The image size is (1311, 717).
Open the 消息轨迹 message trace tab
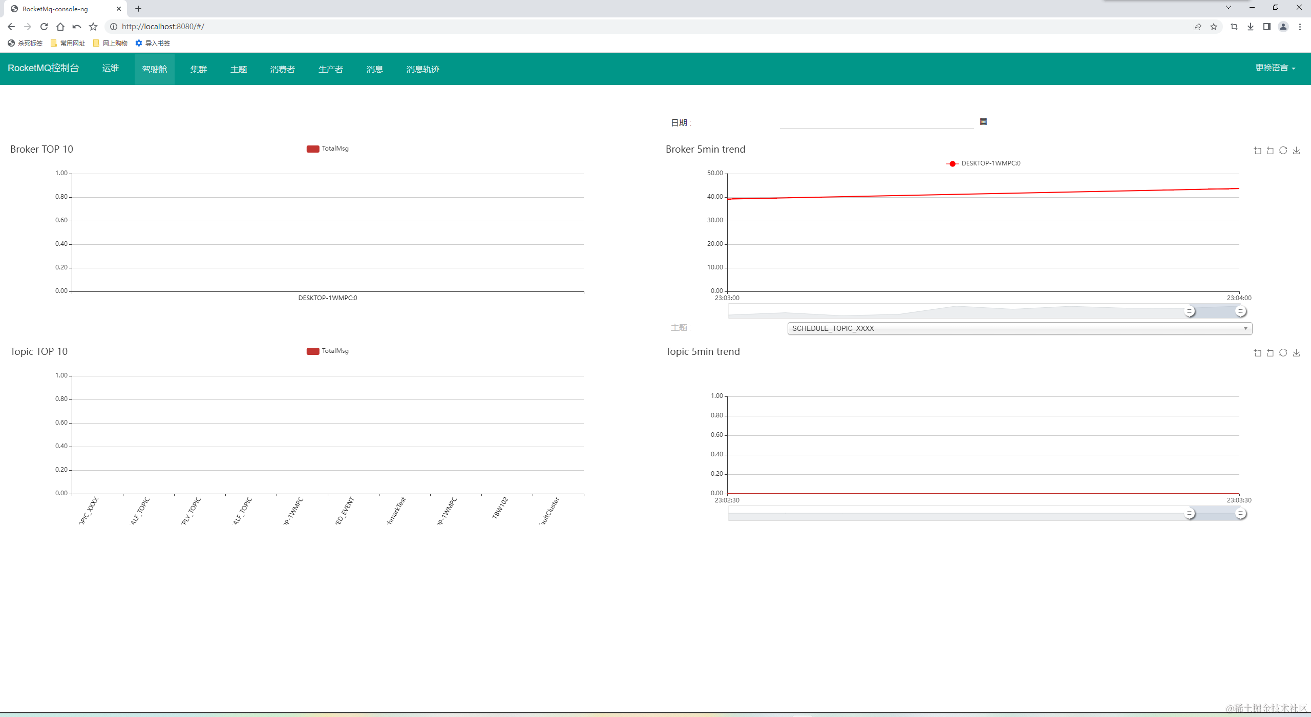pyautogui.click(x=423, y=69)
